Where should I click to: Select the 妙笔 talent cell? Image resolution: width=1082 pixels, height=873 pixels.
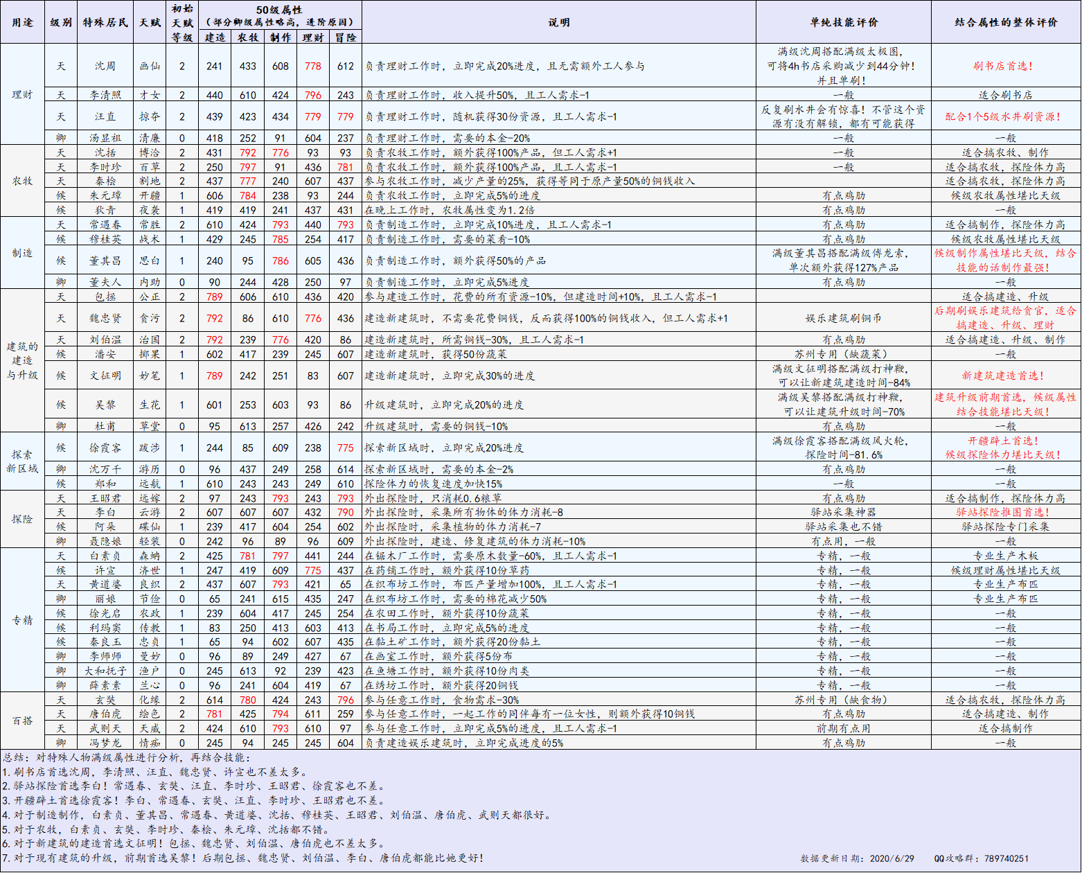coord(150,376)
